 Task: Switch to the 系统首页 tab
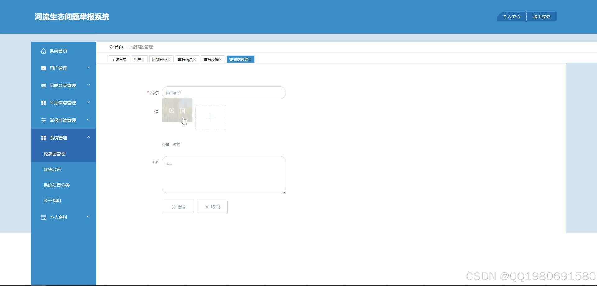[118, 59]
